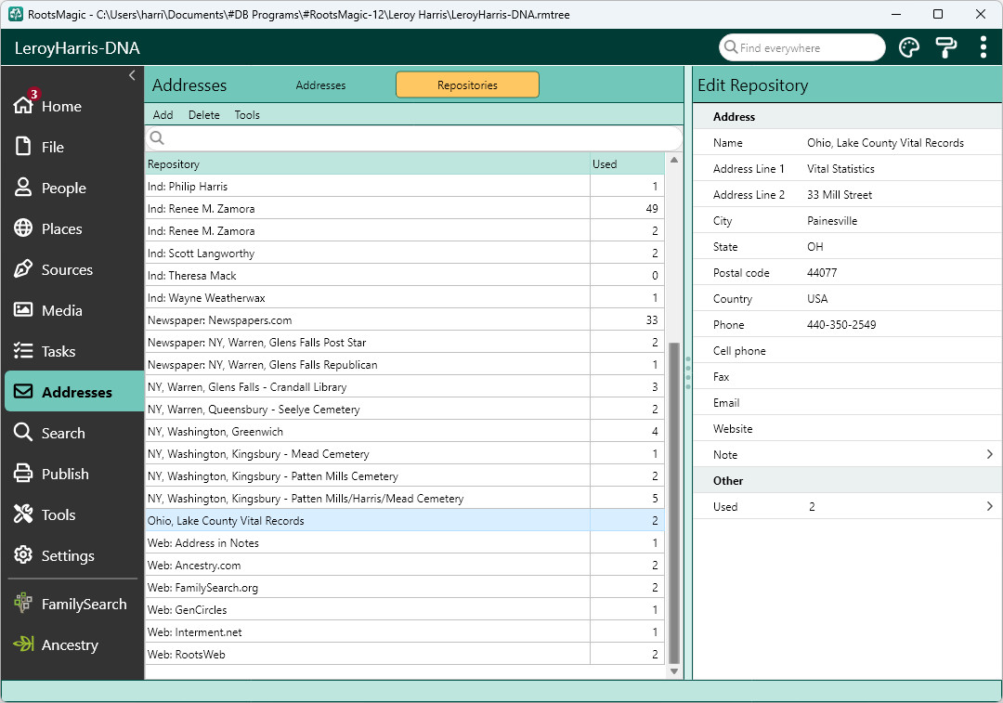Image resolution: width=1003 pixels, height=703 pixels.
Task: Select NY, Washington, Greenwich row
Action: [x=405, y=431]
